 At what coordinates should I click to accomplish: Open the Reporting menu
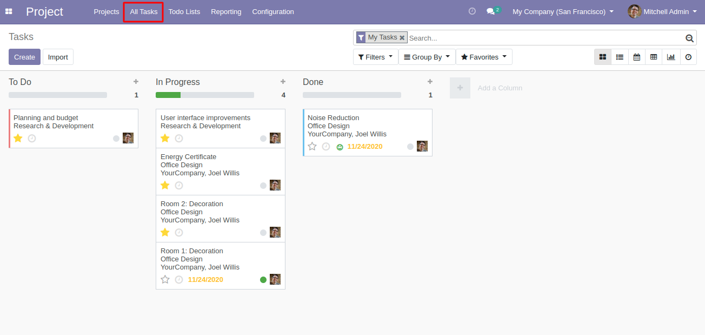coord(226,11)
